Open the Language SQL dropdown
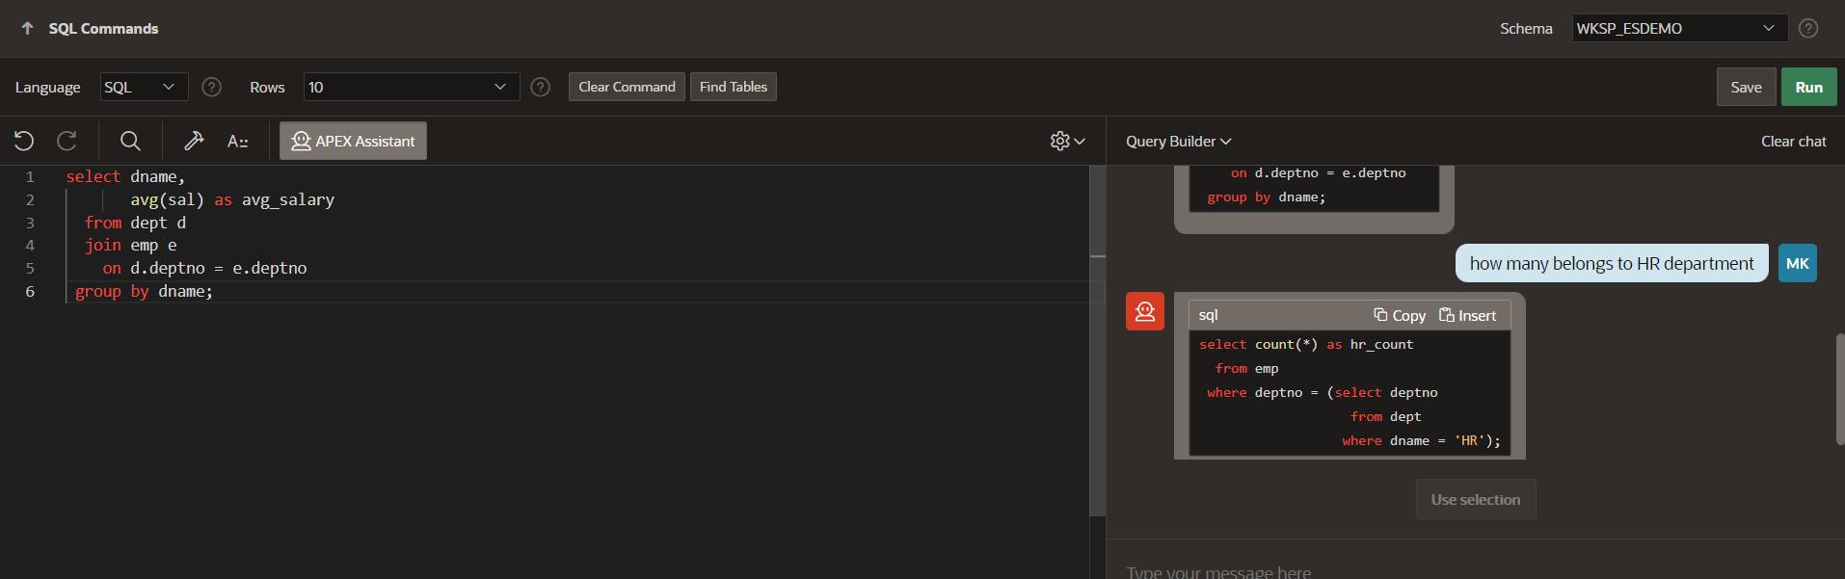The height and width of the screenshot is (579, 1845). coord(144,88)
